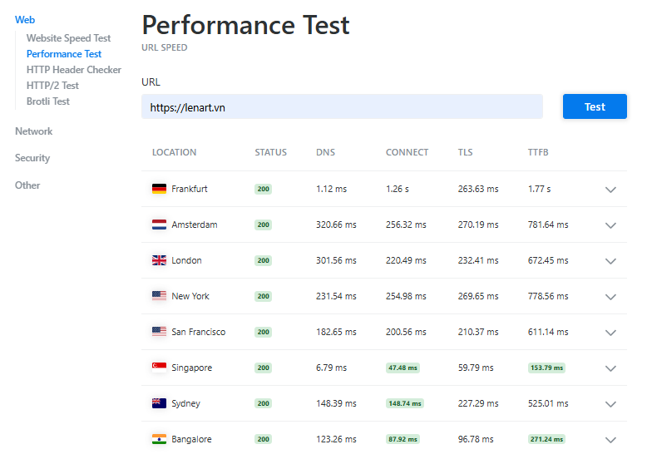Screen dimensions: 647x464
Task: Click the TLS column header
Action: tap(465, 152)
